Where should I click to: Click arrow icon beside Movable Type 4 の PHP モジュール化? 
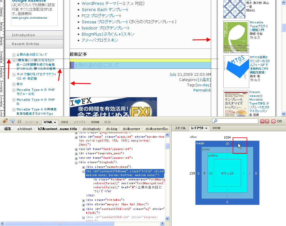(x=14, y=90)
